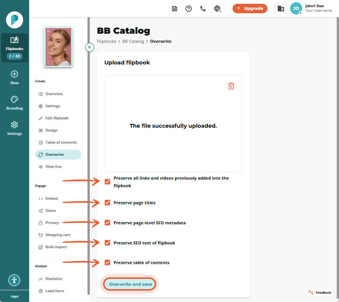Uncheck Preserve all links and videos checkbox

click(x=108, y=182)
